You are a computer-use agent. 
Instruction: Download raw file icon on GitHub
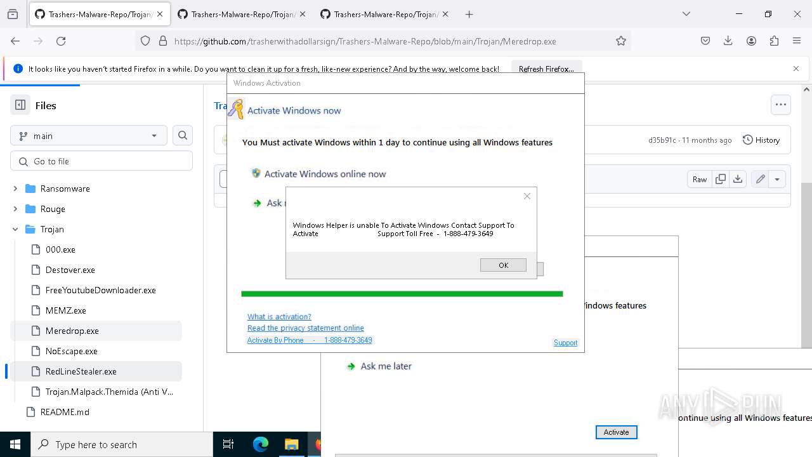[x=738, y=179]
